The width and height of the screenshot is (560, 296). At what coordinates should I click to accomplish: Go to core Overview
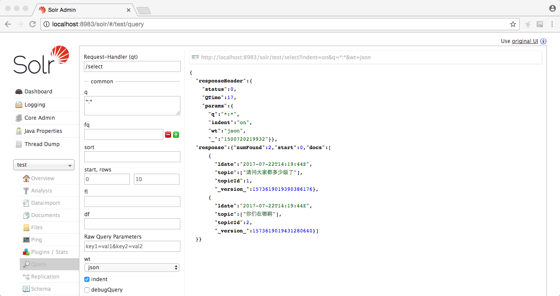43,178
